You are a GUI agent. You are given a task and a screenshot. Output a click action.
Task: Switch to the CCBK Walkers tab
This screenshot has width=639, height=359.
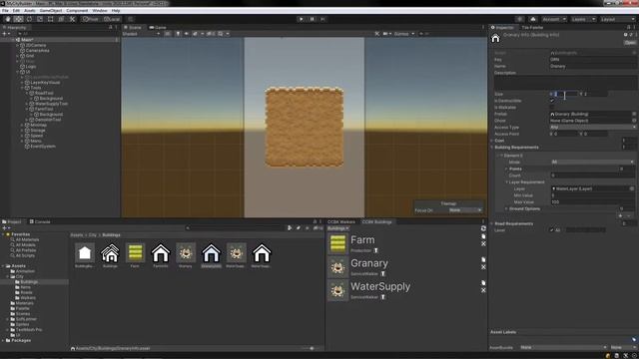click(x=341, y=221)
